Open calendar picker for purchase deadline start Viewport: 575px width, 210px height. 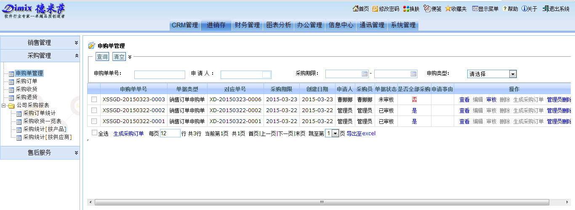pos(365,74)
